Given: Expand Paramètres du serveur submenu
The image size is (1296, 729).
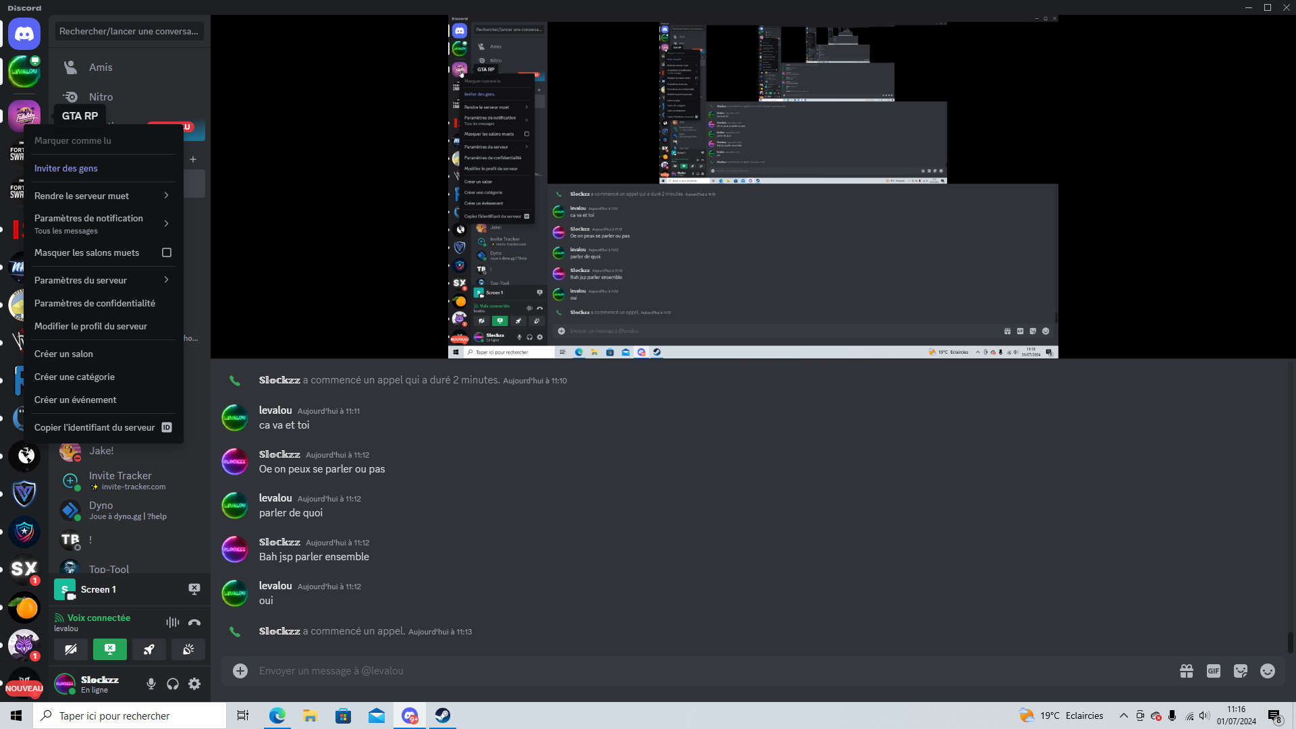Looking at the screenshot, I should point(102,280).
